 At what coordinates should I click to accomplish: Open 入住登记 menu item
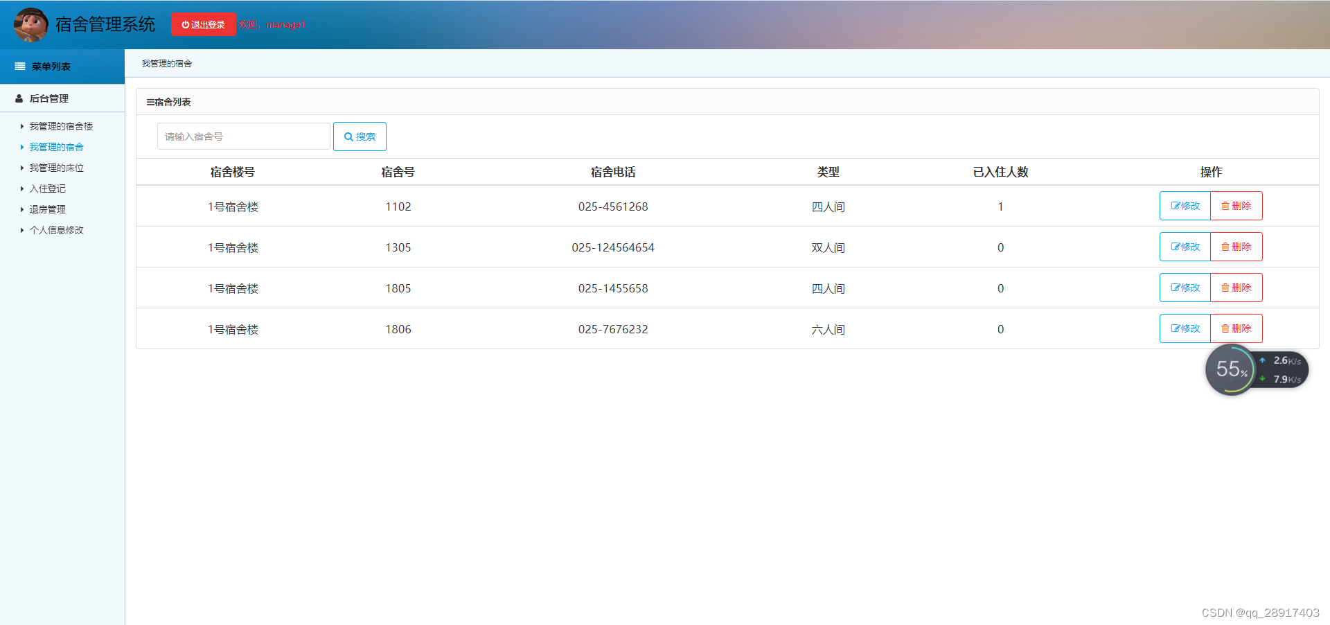(x=47, y=188)
